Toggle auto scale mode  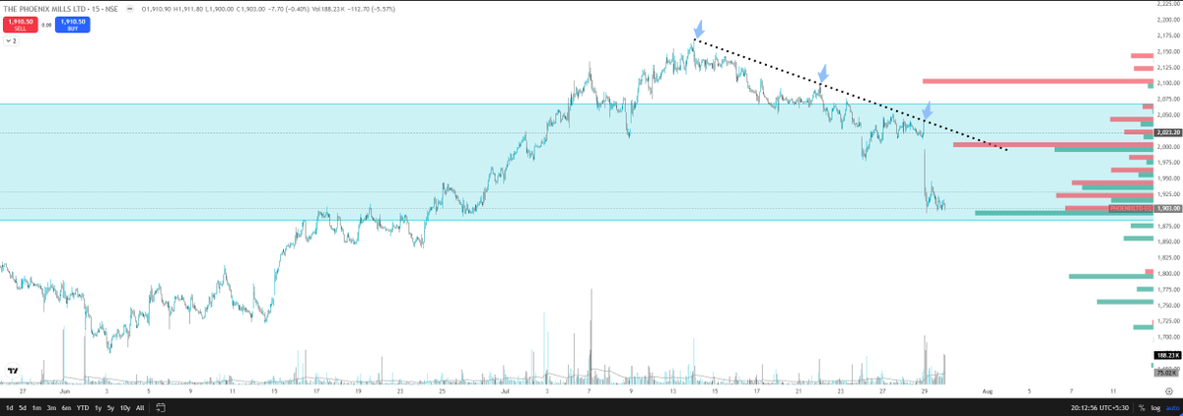click(x=1171, y=407)
